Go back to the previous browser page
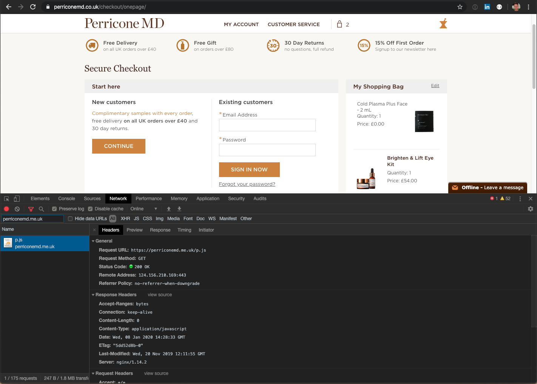This screenshot has height=384, width=537. [9, 7]
